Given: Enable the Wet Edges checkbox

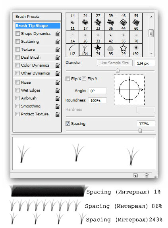Looking at the screenshot, I should pos(17,90).
